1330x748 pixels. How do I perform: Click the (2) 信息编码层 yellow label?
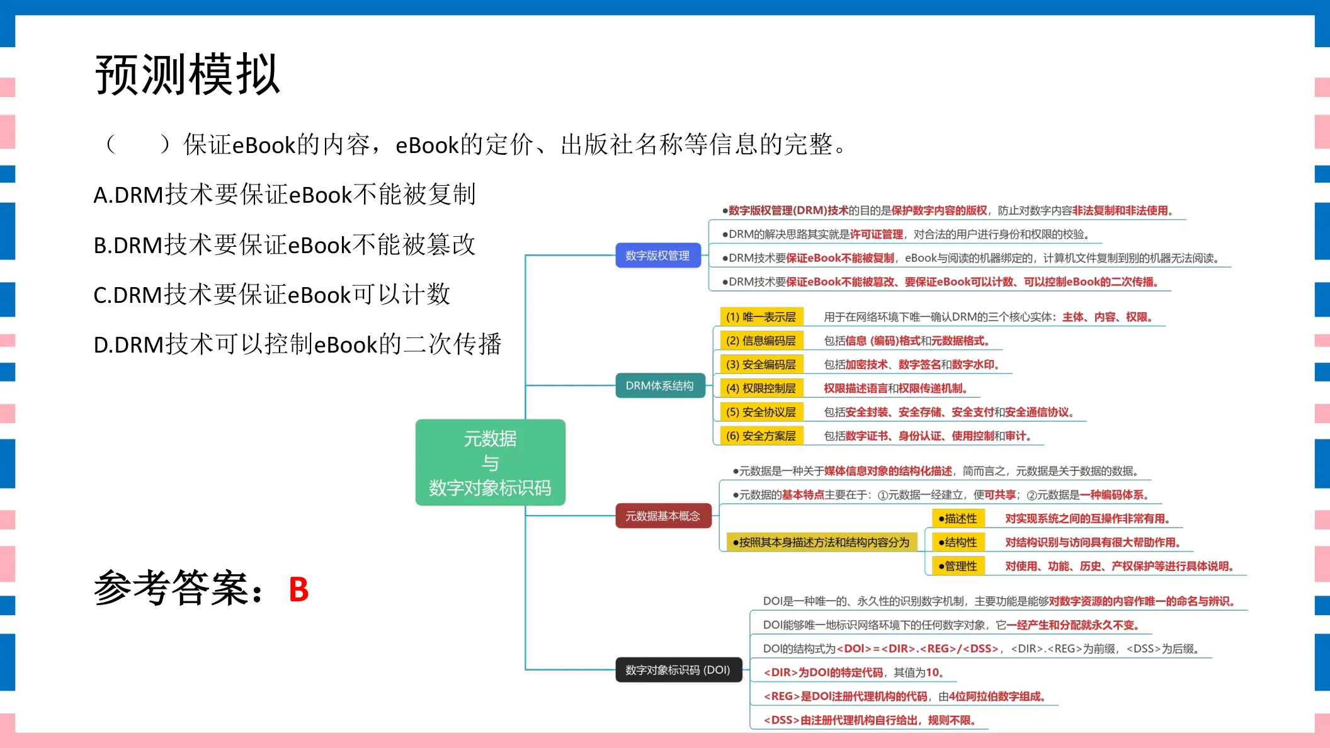(x=761, y=341)
